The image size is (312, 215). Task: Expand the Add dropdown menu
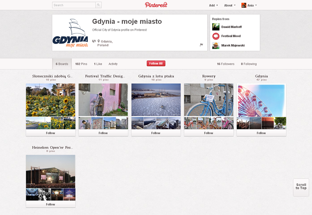pyautogui.click(x=213, y=5)
